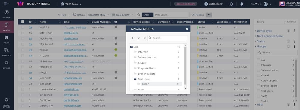Click the Contact an Expert button

tap(185, 4)
